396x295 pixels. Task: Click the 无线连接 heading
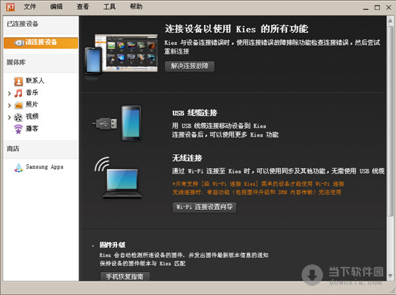pyautogui.click(x=187, y=158)
